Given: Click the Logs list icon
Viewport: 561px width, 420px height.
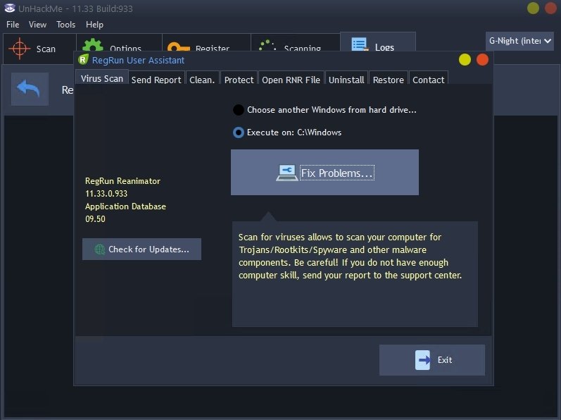Looking at the screenshot, I should tap(360, 44).
